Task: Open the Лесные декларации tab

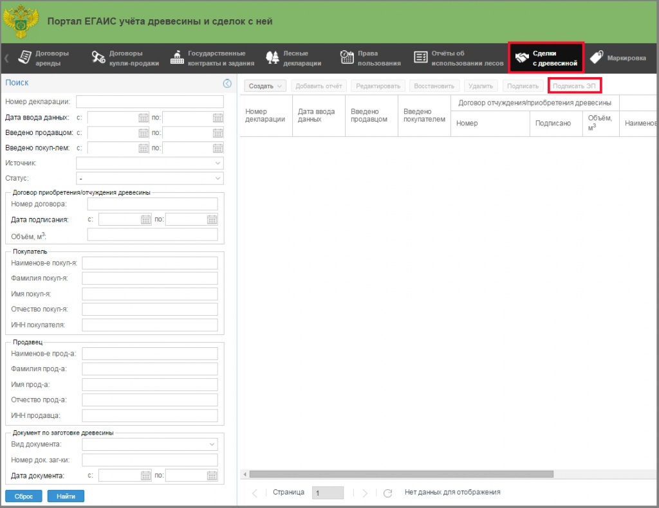Action: (x=293, y=59)
